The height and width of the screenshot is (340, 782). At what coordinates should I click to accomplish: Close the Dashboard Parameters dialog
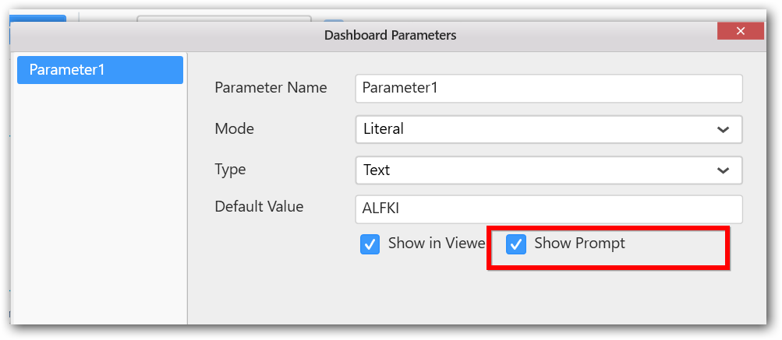(741, 31)
